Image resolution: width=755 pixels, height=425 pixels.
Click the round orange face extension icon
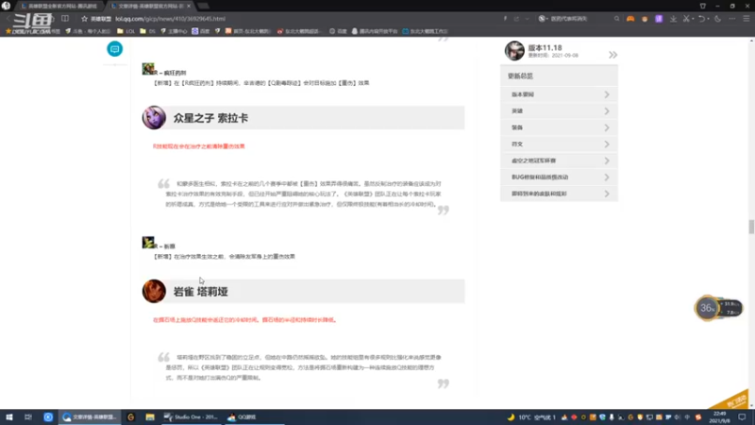[x=645, y=19]
